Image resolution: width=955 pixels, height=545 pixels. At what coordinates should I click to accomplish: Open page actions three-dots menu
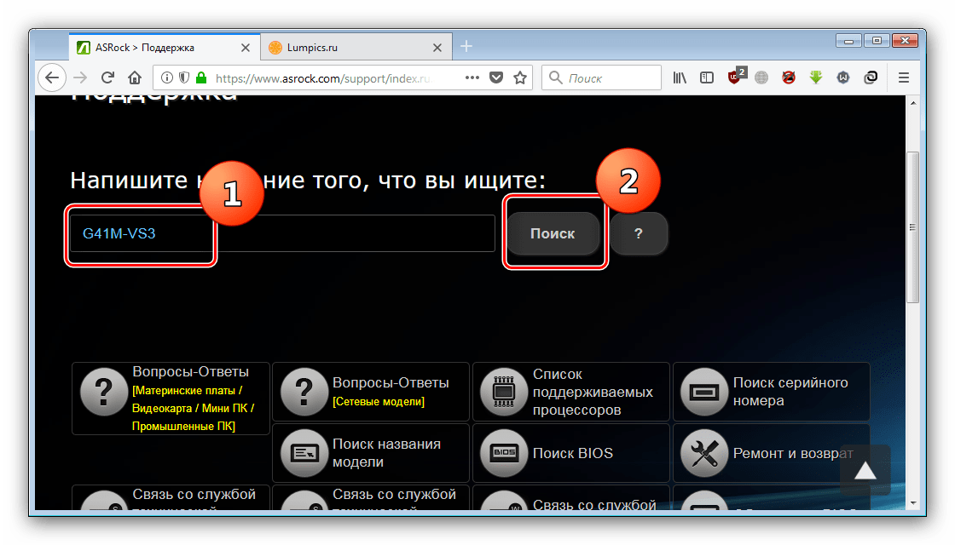point(472,78)
